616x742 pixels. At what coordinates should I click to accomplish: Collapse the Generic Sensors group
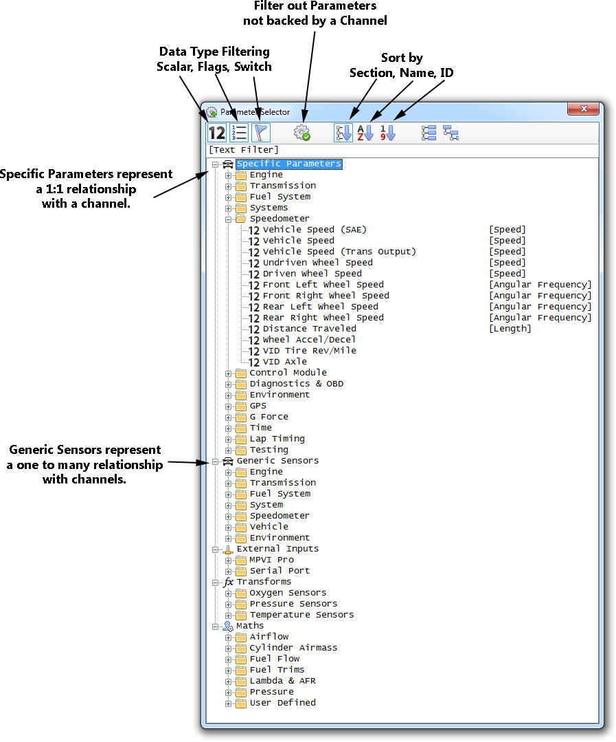(216, 461)
